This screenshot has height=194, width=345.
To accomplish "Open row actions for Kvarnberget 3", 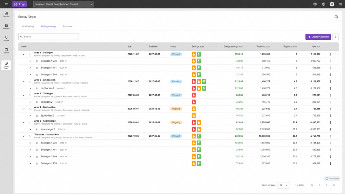I will (x=331, y=129).
